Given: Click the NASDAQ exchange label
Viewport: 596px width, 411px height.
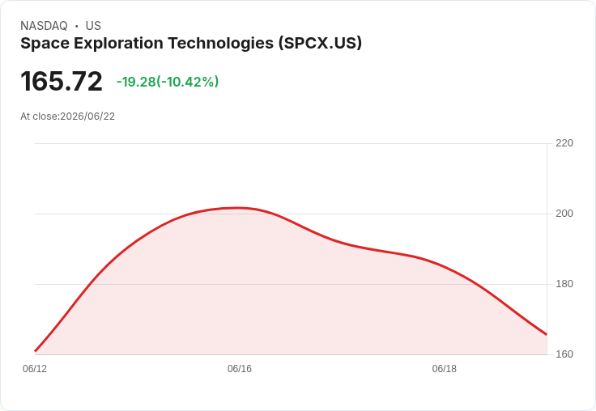Looking at the screenshot, I should 44,26.
